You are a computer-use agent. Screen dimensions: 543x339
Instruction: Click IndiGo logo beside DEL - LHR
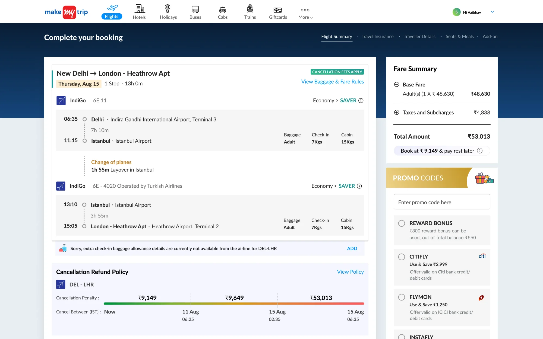coord(61,284)
